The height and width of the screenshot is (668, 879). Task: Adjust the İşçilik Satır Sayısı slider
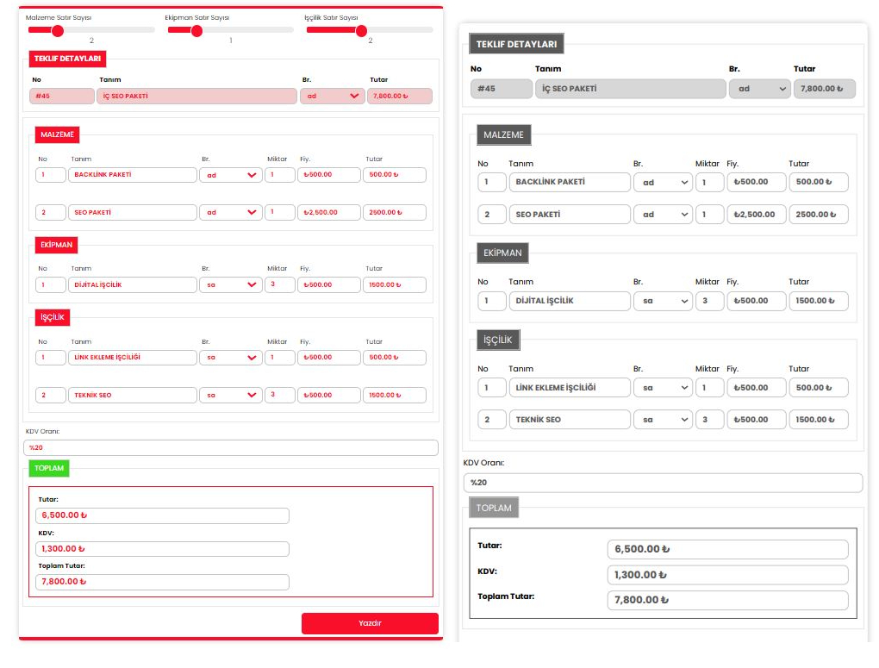370,30
